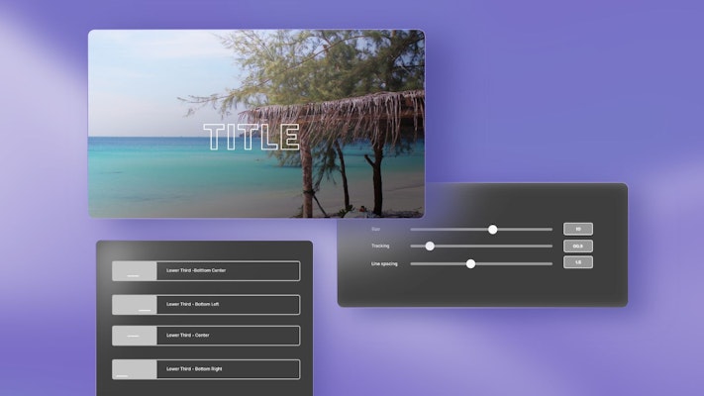The height and width of the screenshot is (396, 704).
Task: Click the Lower Third Center thumbnail icon
Action: [134, 336]
